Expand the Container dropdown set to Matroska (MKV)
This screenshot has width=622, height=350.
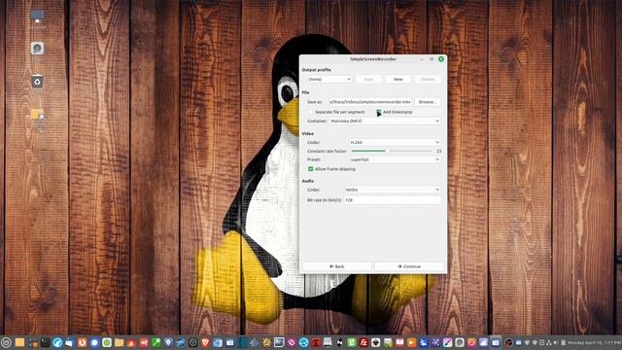tap(385, 121)
